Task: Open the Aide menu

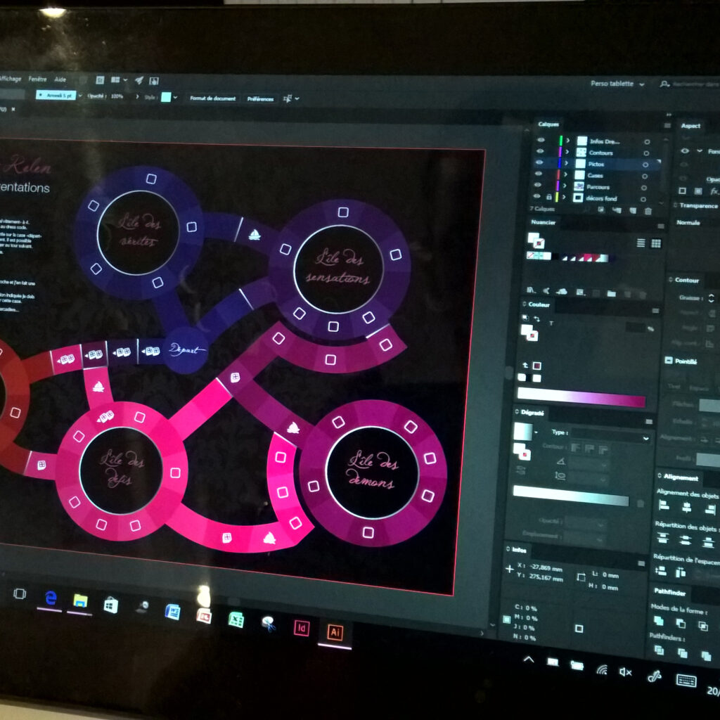Action: (60, 79)
